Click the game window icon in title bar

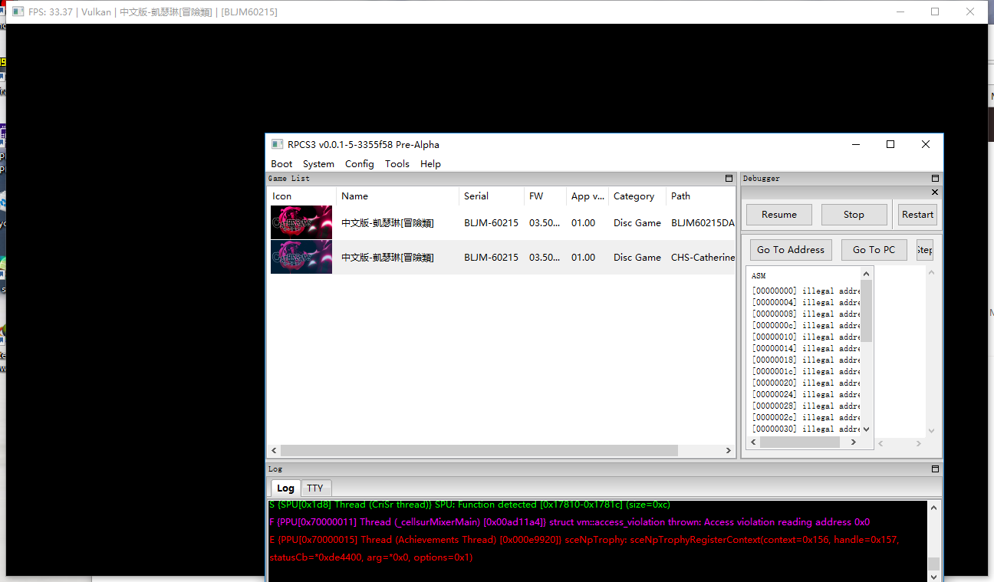(17, 12)
